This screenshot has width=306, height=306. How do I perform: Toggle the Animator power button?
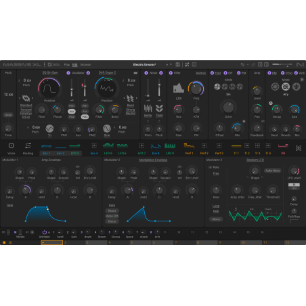click(x=45, y=232)
